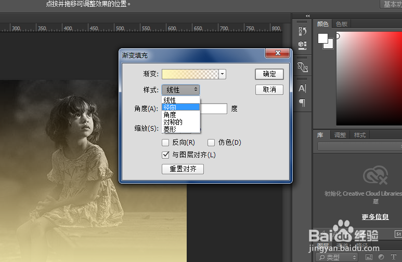The width and height of the screenshot is (402, 262).
Task: Open the panel icon with tilted overlapping rectangles
Action: pyautogui.click(x=303, y=67)
